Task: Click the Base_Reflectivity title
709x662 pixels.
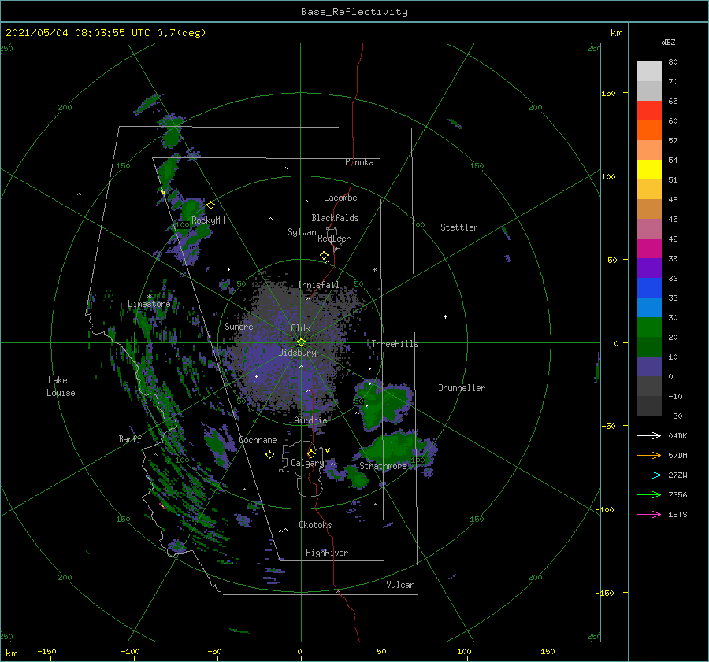Action: click(354, 12)
